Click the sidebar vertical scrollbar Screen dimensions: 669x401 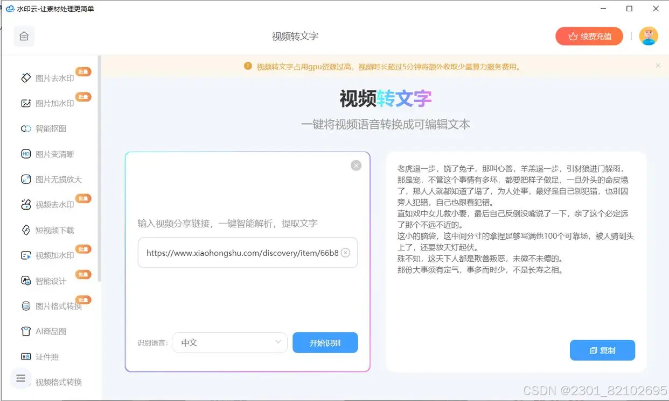pos(99,168)
